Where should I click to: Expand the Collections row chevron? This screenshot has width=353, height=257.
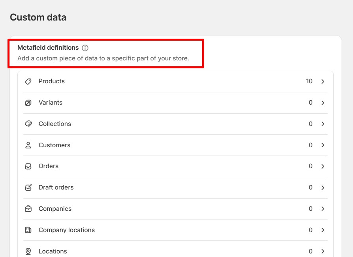pos(323,124)
